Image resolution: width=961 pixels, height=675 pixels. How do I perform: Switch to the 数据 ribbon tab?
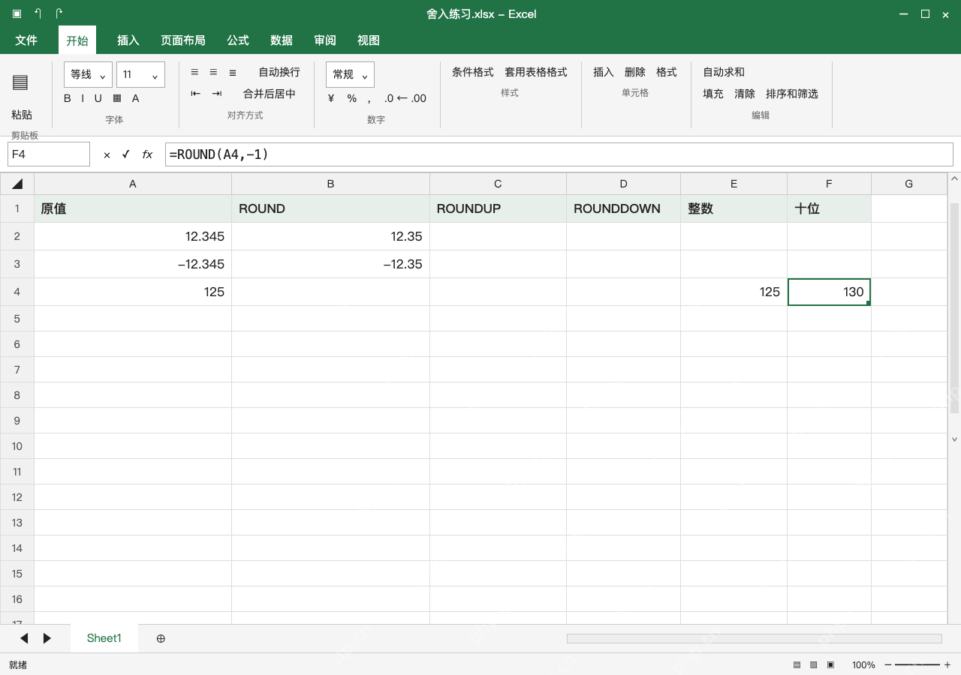tap(282, 40)
